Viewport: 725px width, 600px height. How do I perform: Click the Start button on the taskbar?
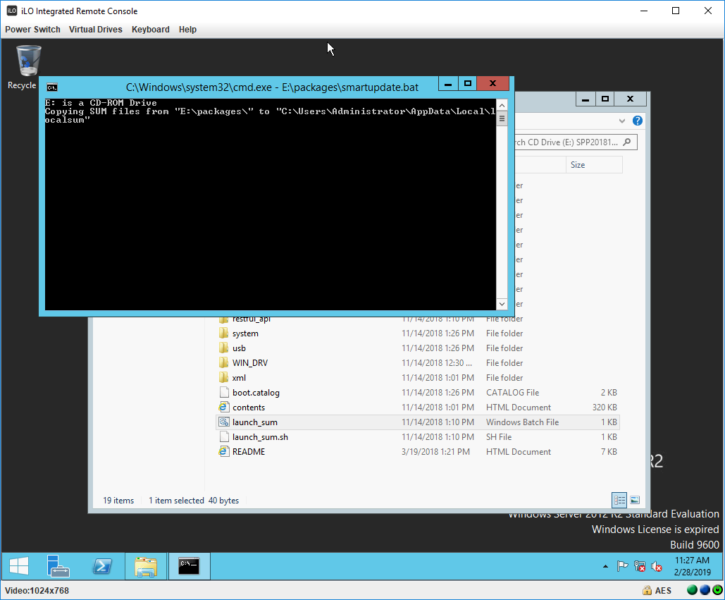[19, 565]
